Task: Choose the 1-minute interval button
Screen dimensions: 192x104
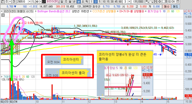Action: coord(91,2)
